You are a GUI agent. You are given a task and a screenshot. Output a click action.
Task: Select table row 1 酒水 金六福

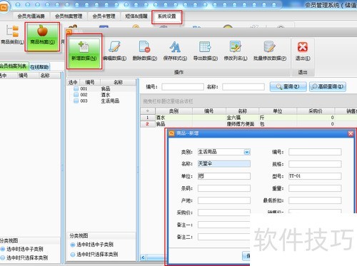click(x=248, y=118)
